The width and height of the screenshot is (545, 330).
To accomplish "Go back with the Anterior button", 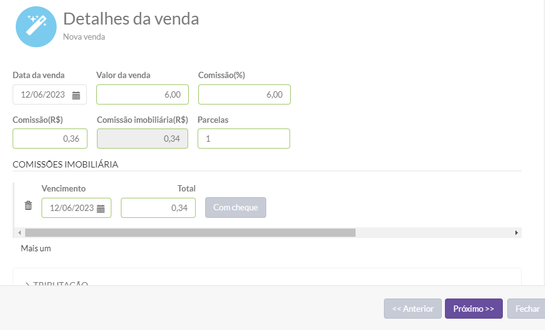I will coord(413,309).
